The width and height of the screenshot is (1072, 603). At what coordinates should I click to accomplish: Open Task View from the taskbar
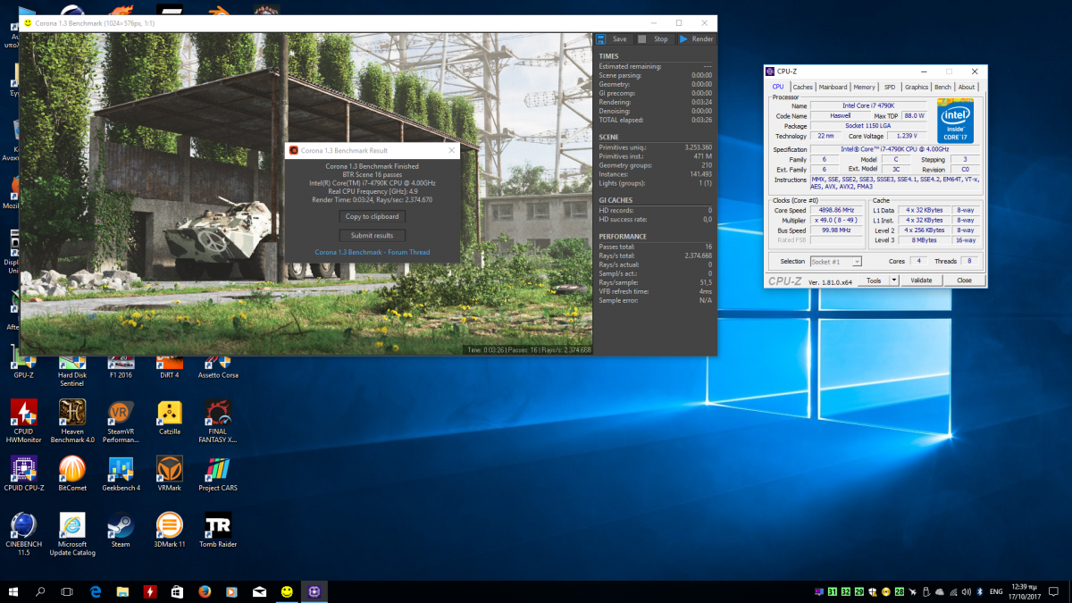pyautogui.click(x=67, y=591)
